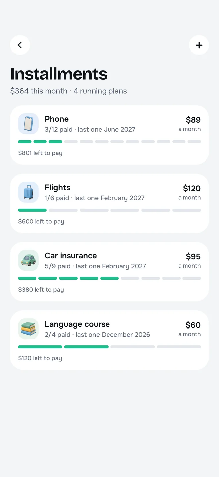Tap the $801 left to pay text

tap(40, 153)
